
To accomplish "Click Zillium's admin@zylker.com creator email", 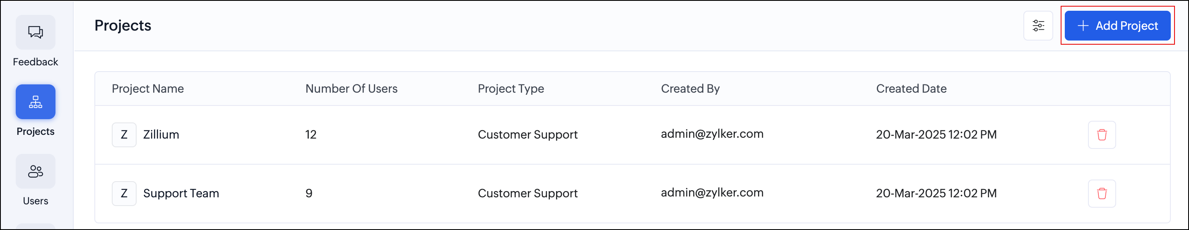I will (712, 134).
